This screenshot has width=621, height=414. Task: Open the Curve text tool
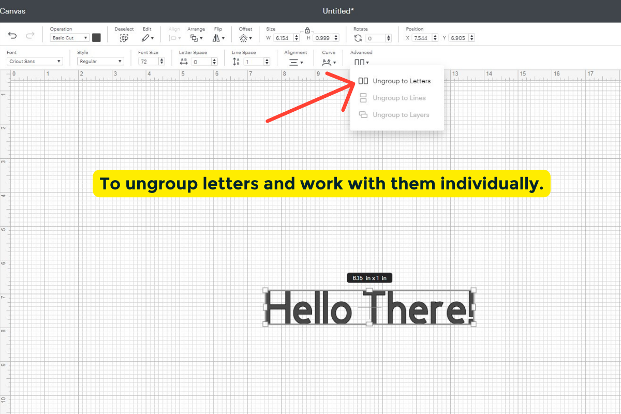coord(329,62)
